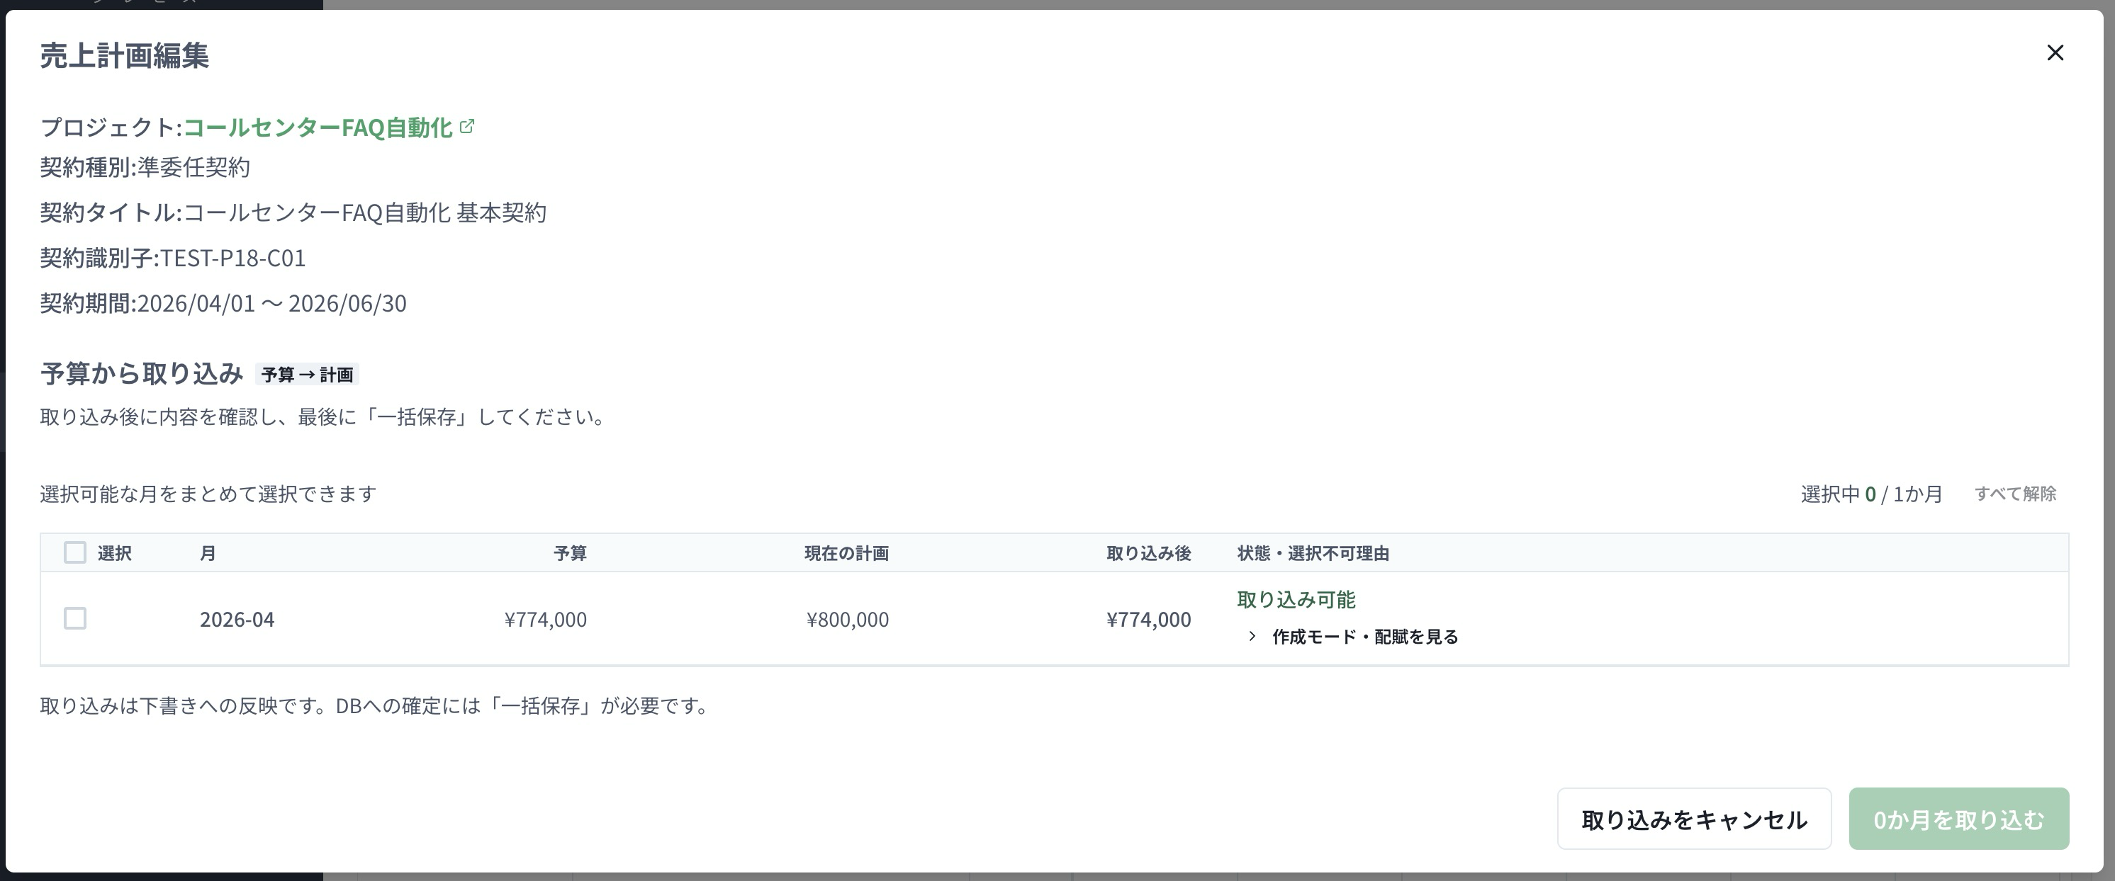This screenshot has width=2115, height=881.
Task: Click the 0か月を取り込む button
Action: pos(1958,819)
